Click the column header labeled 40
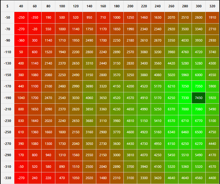 [x=21, y=6]
